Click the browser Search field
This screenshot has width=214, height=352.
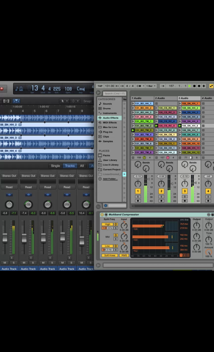coord(114,93)
